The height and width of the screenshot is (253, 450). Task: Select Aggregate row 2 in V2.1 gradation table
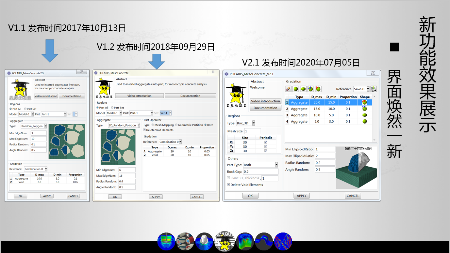coord(299,109)
